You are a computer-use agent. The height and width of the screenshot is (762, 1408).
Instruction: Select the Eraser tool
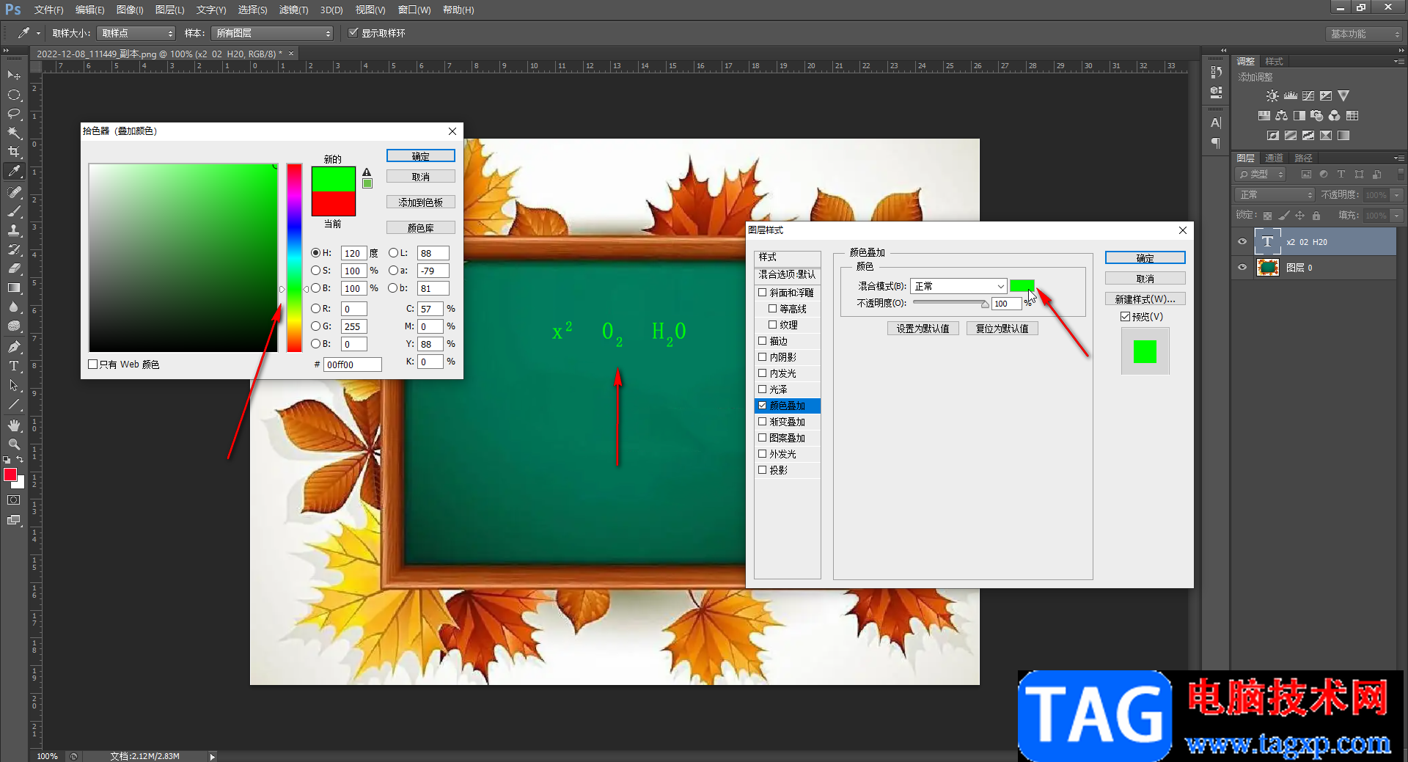tap(14, 268)
